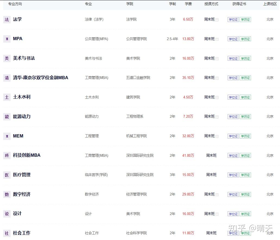
Task: Click the 学历证 badge in 医疗管理 row
Action: point(245,175)
